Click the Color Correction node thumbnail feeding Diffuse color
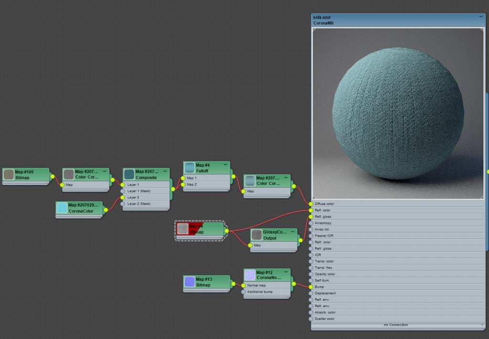 pyautogui.click(x=250, y=180)
